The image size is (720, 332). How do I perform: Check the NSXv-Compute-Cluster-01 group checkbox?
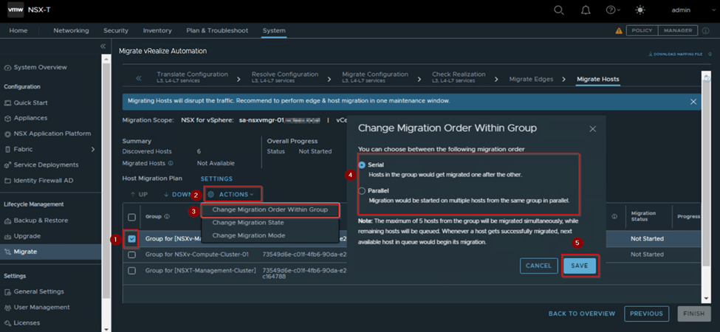click(131, 255)
